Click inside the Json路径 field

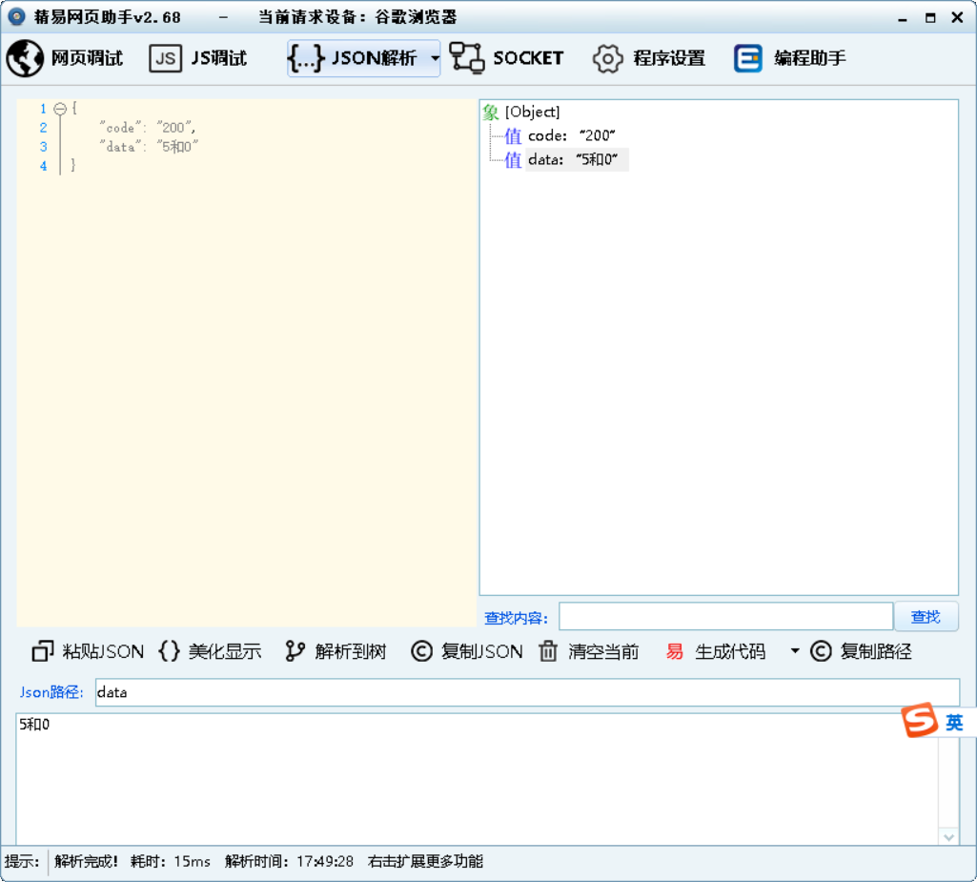[x=526, y=692]
